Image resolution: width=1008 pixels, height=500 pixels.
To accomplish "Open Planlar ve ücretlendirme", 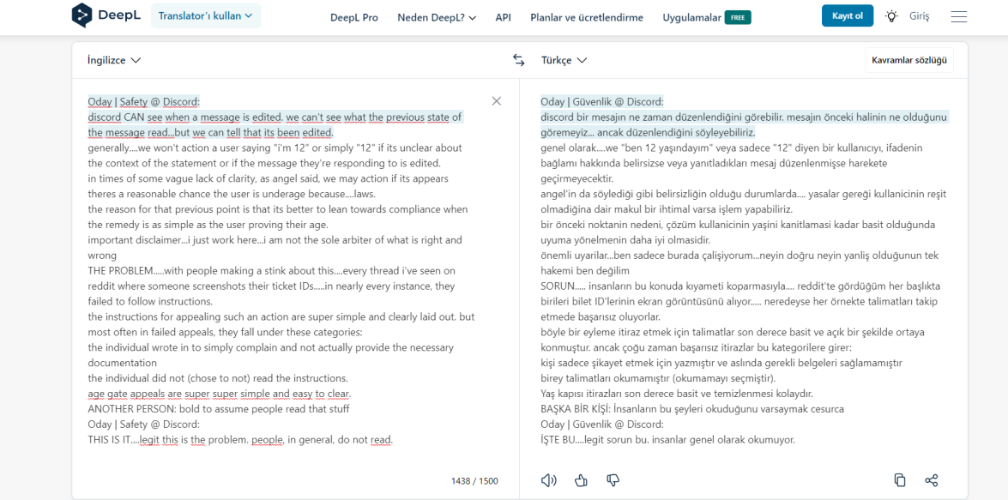I will pyautogui.click(x=586, y=17).
